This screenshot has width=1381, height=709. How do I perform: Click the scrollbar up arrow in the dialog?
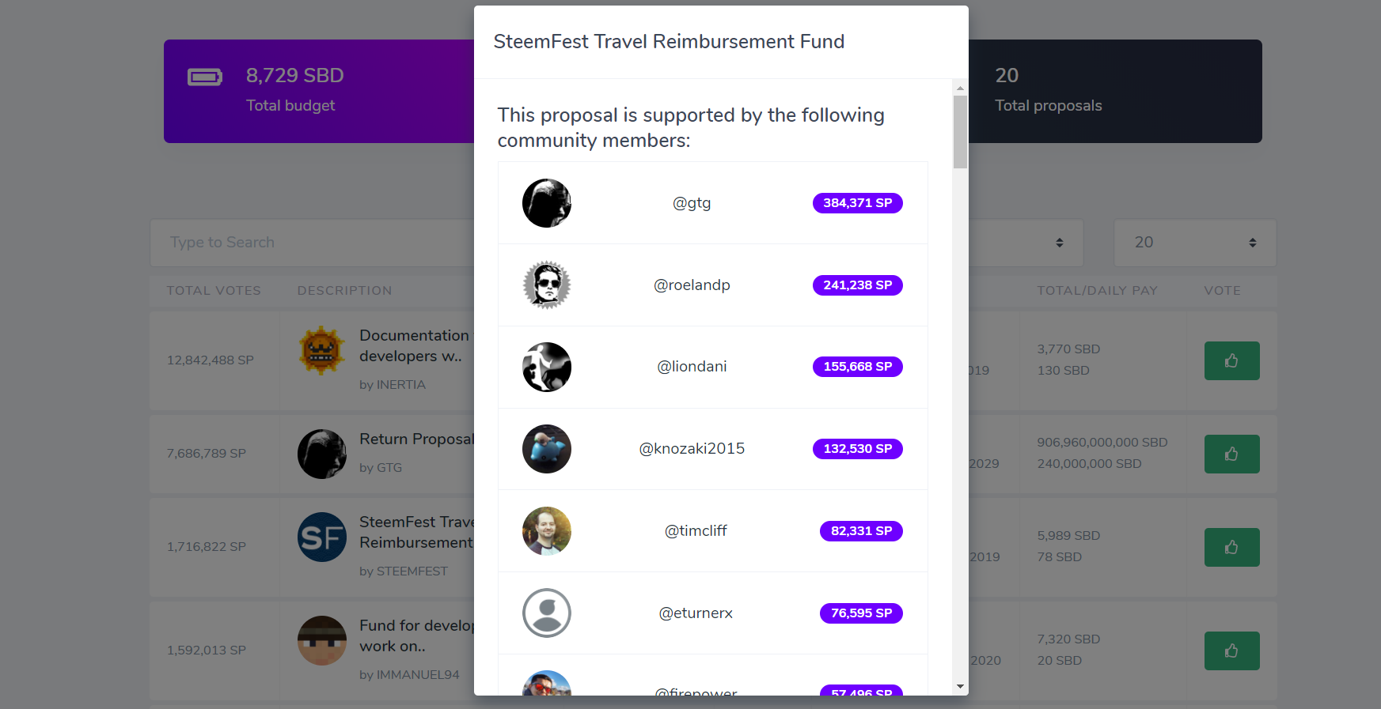click(x=960, y=88)
